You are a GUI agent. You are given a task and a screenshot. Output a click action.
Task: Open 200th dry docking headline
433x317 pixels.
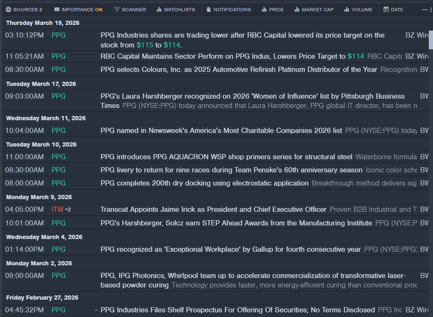tap(205, 183)
